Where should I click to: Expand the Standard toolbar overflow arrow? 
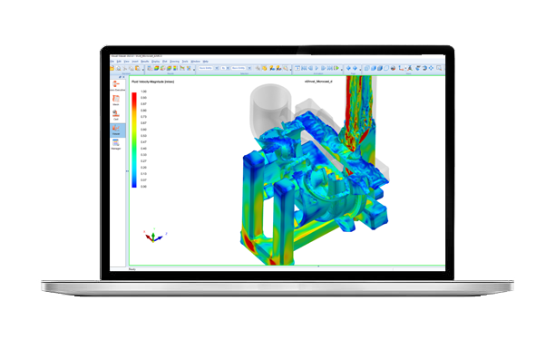[143, 70]
